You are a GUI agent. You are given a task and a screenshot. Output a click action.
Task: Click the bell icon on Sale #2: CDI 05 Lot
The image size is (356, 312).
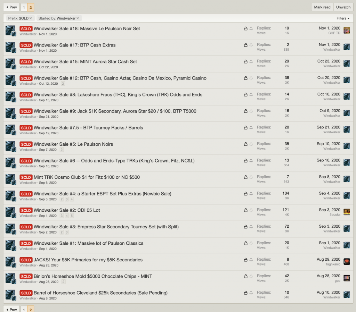pos(251,210)
